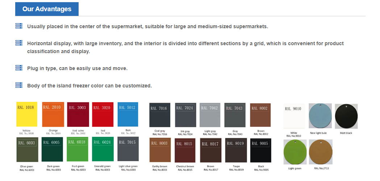Viewport: 380px width, 181px height.
Task: Click the list icon beside Horizontal display text
Action: 19,43
